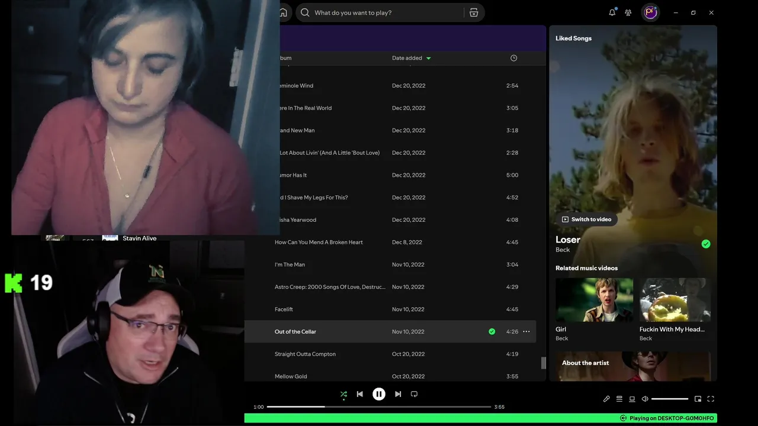Open Fuckin With My Head video thumbnail
Image resolution: width=758 pixels, height=426 pixels.
click(x=675, y=300)
